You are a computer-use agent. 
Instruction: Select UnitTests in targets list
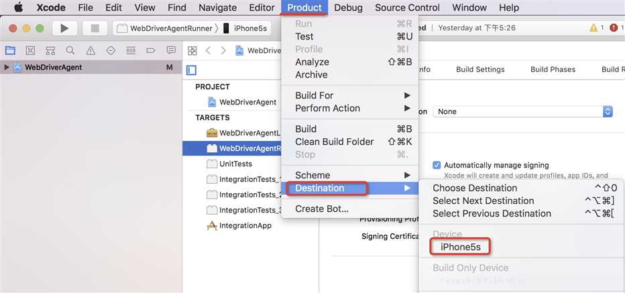235,164
